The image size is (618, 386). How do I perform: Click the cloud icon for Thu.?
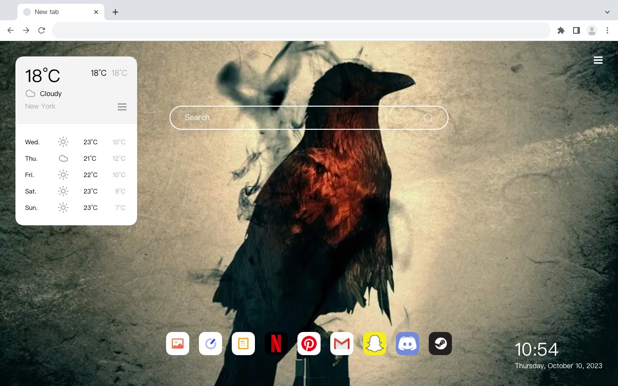pos(63,158)
